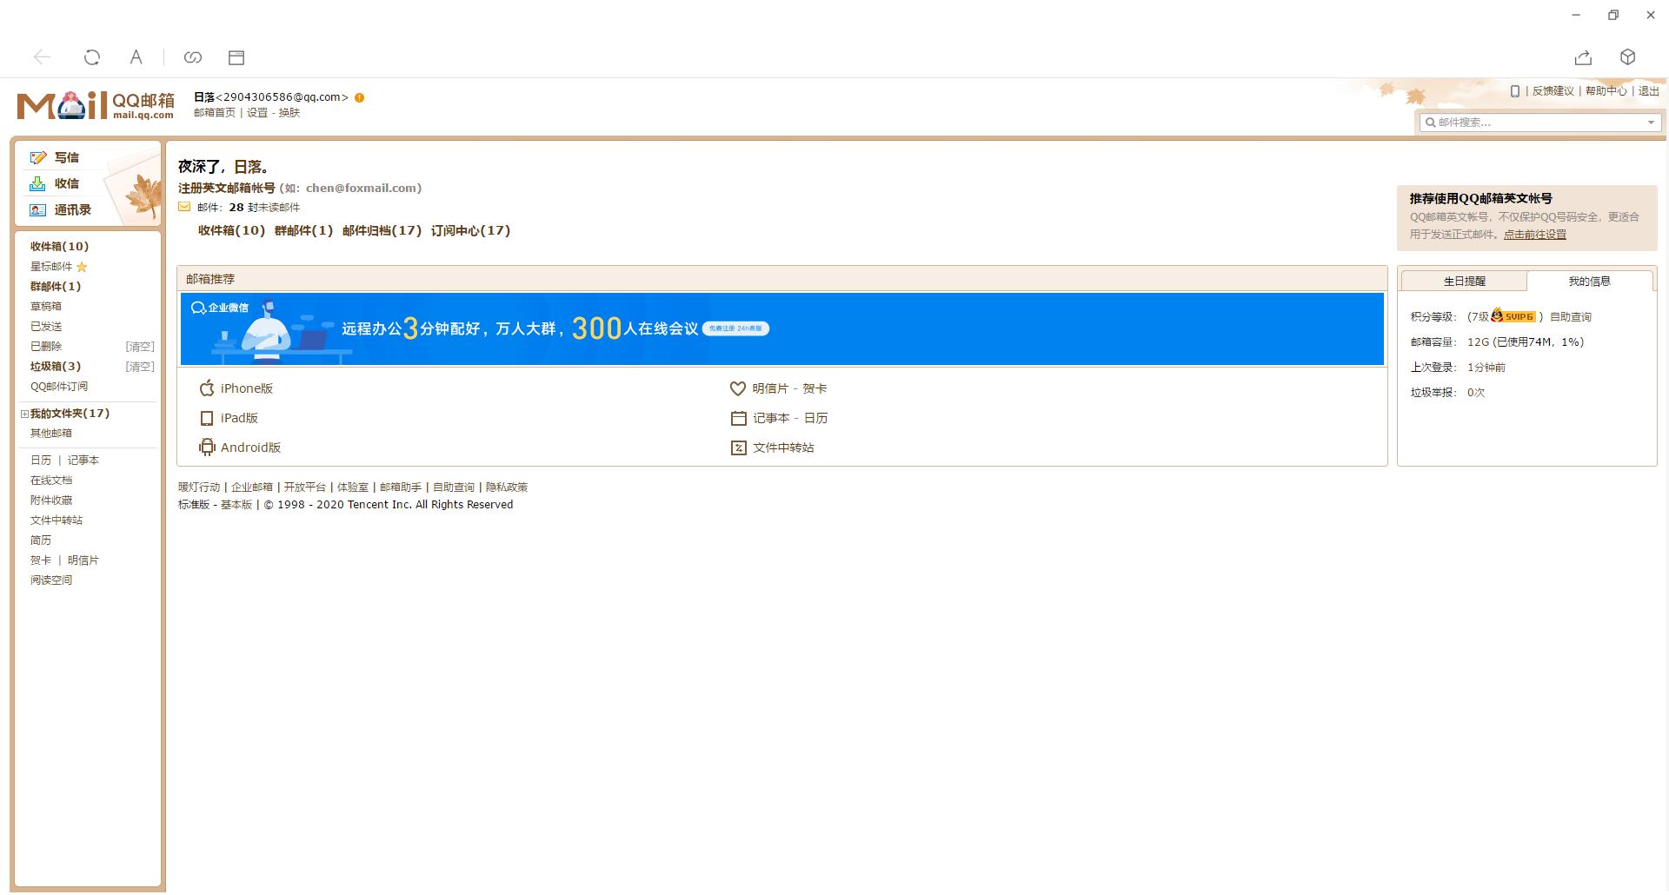Reload the page with refresh icon
The image size is (1669, 895).
point(91,57)
